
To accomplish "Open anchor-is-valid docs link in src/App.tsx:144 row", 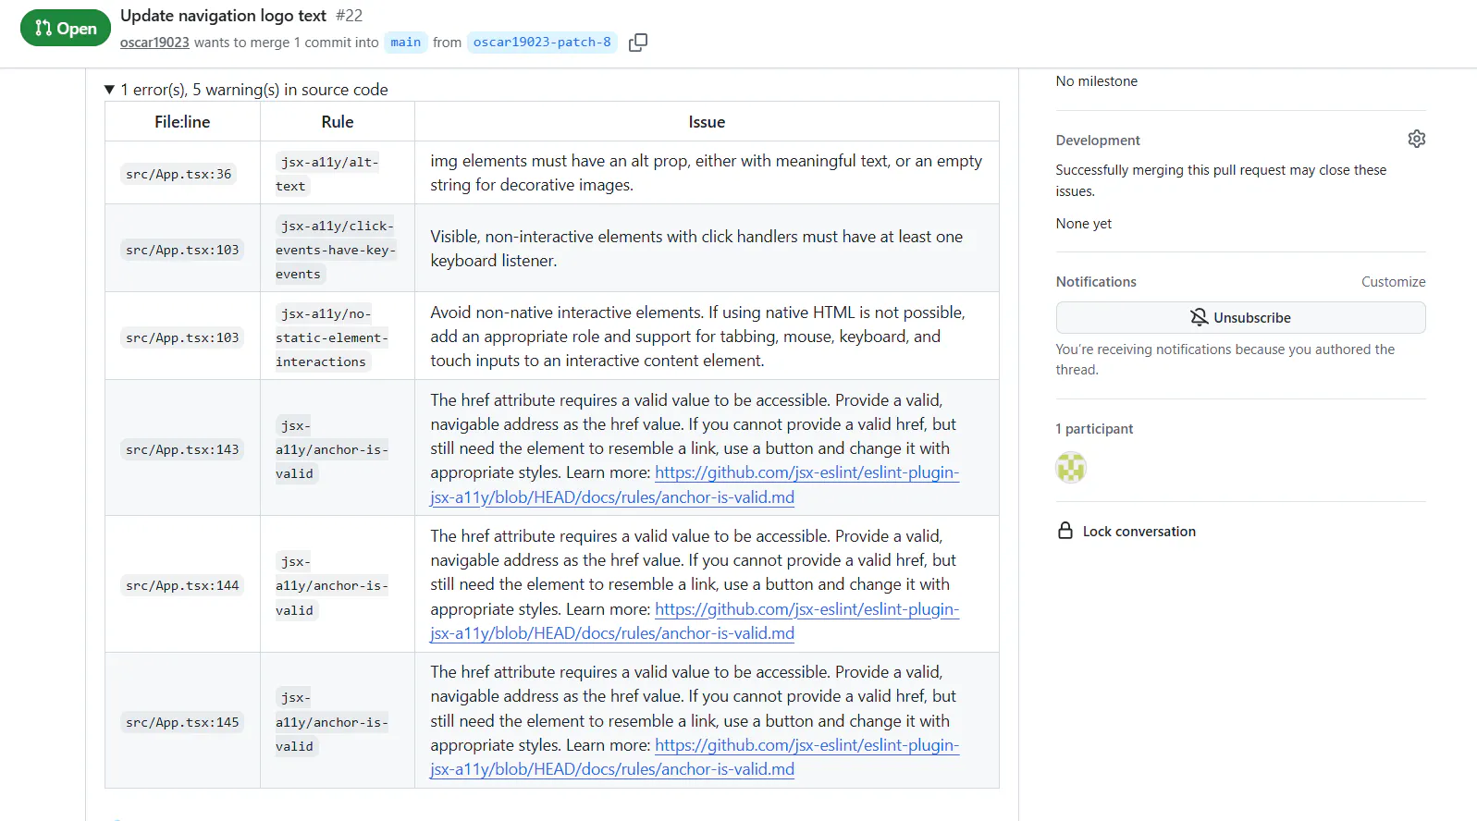I will pos(695,621).
